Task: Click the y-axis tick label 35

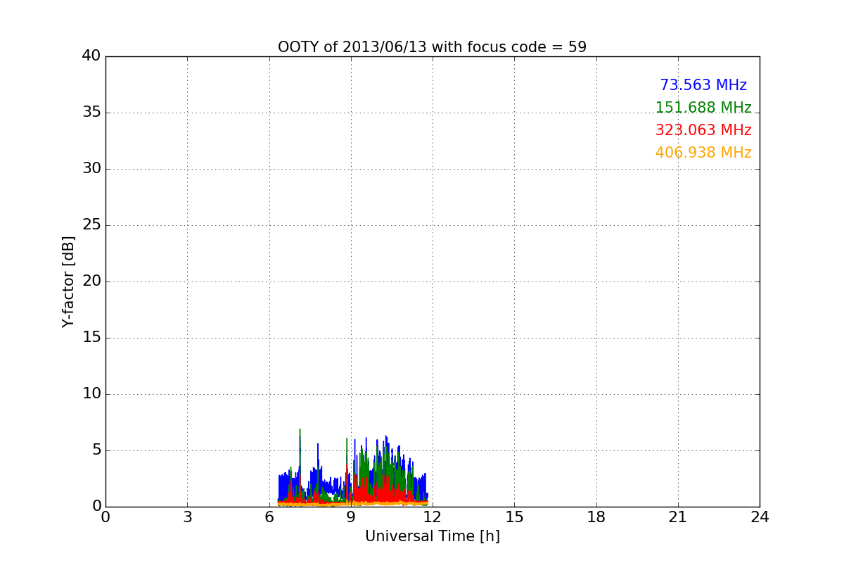Action: [x=91, y=113]
